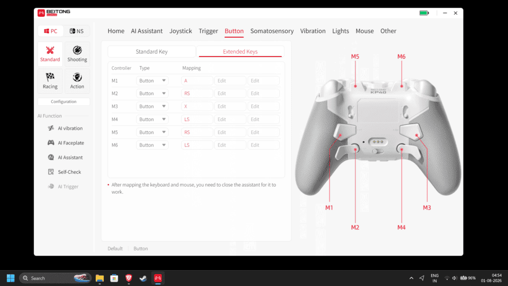The width and height of the screenshot is (508, 286).
Task: Open Brave browser from taskbar
Action: pos(128,278)
